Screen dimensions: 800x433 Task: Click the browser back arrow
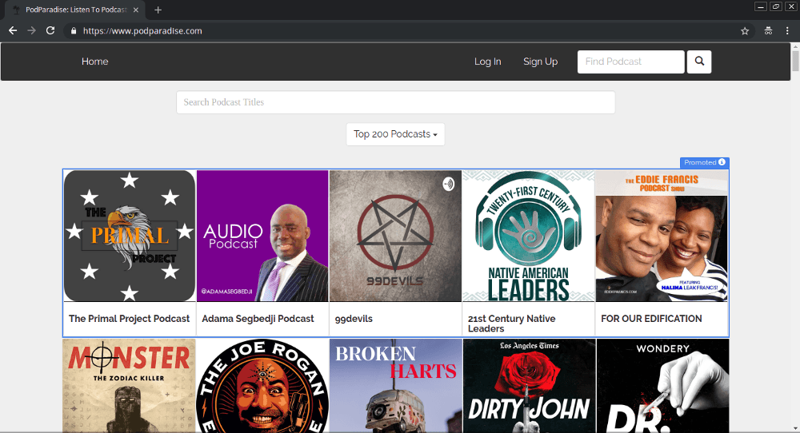13,30
